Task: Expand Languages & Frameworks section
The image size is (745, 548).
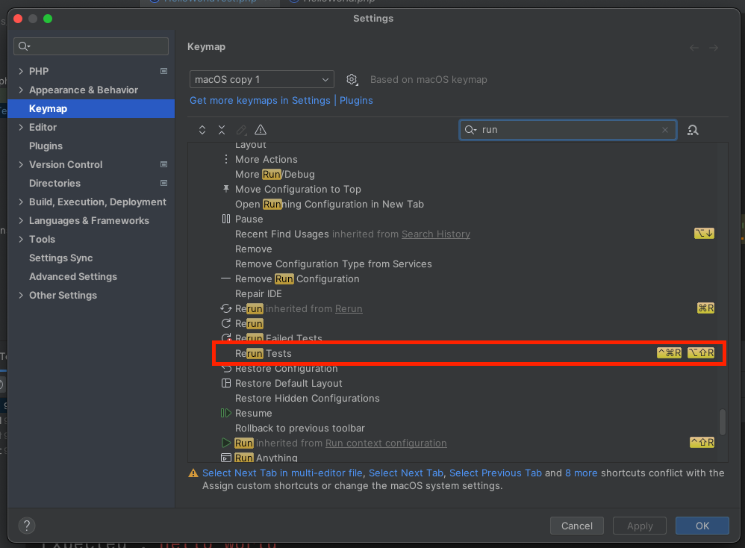Action: [x=21, y=220]
